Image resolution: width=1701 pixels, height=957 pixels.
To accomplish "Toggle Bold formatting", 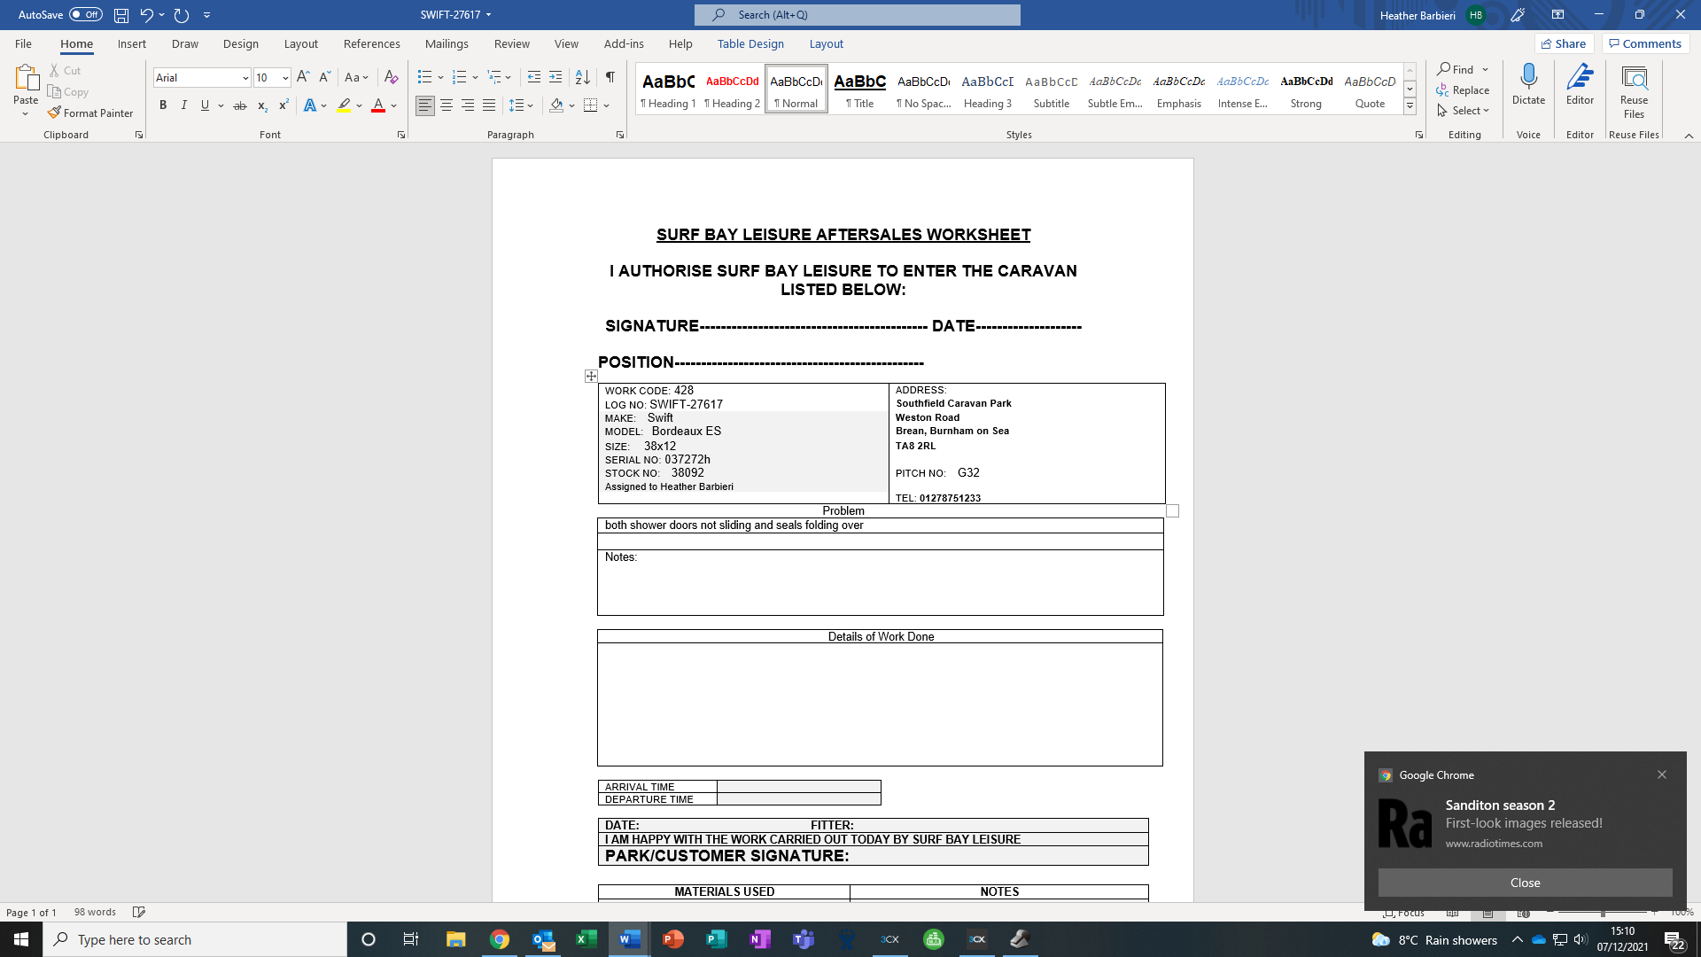I will (163, 105).
